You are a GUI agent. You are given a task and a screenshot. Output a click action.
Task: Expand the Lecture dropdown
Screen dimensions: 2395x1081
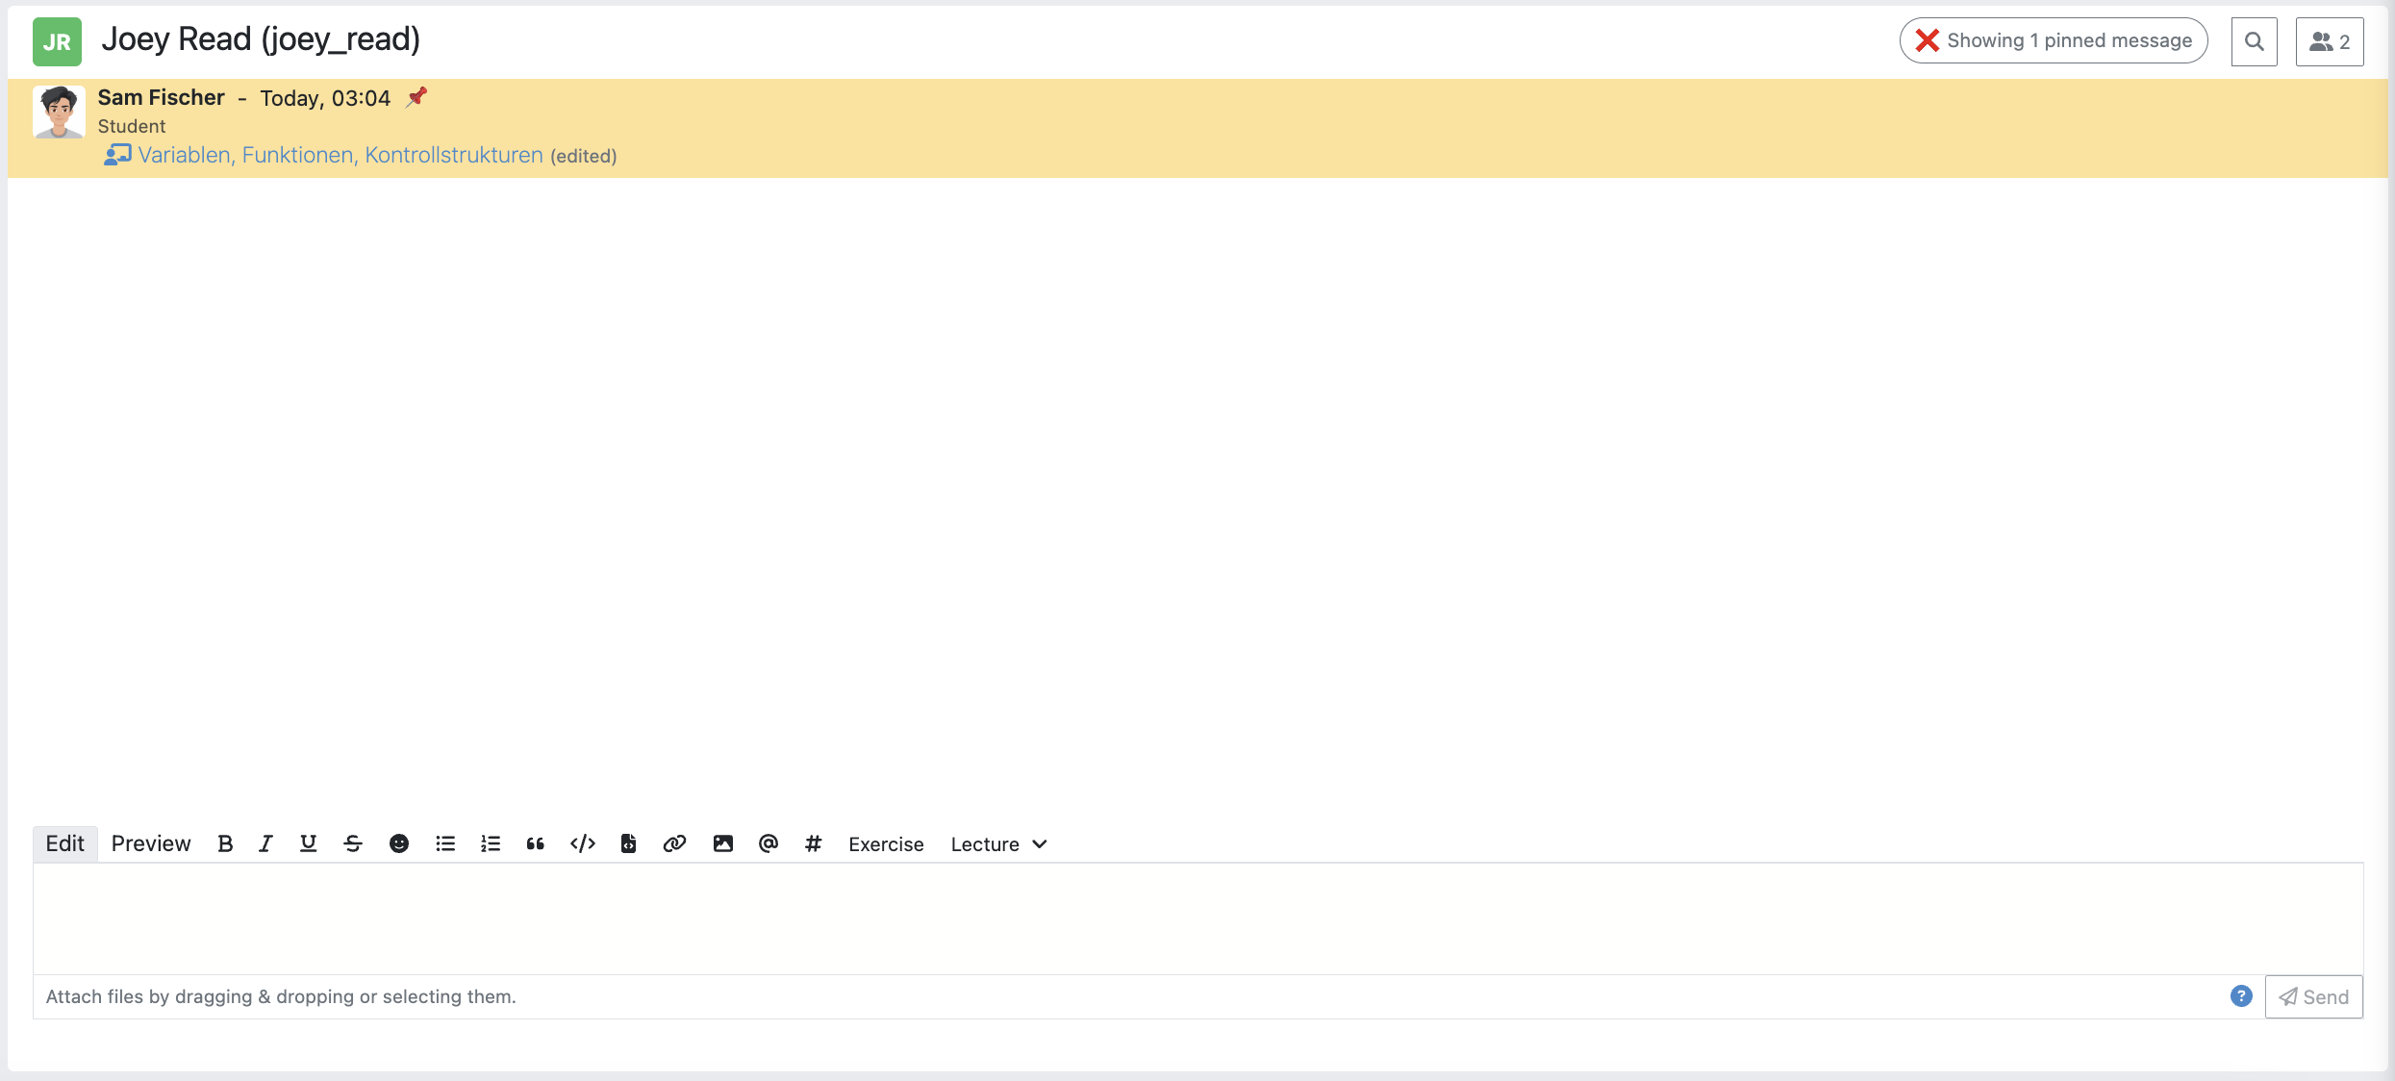point(998,843)
